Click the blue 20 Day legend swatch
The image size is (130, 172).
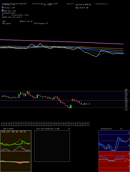coord(3,5)
